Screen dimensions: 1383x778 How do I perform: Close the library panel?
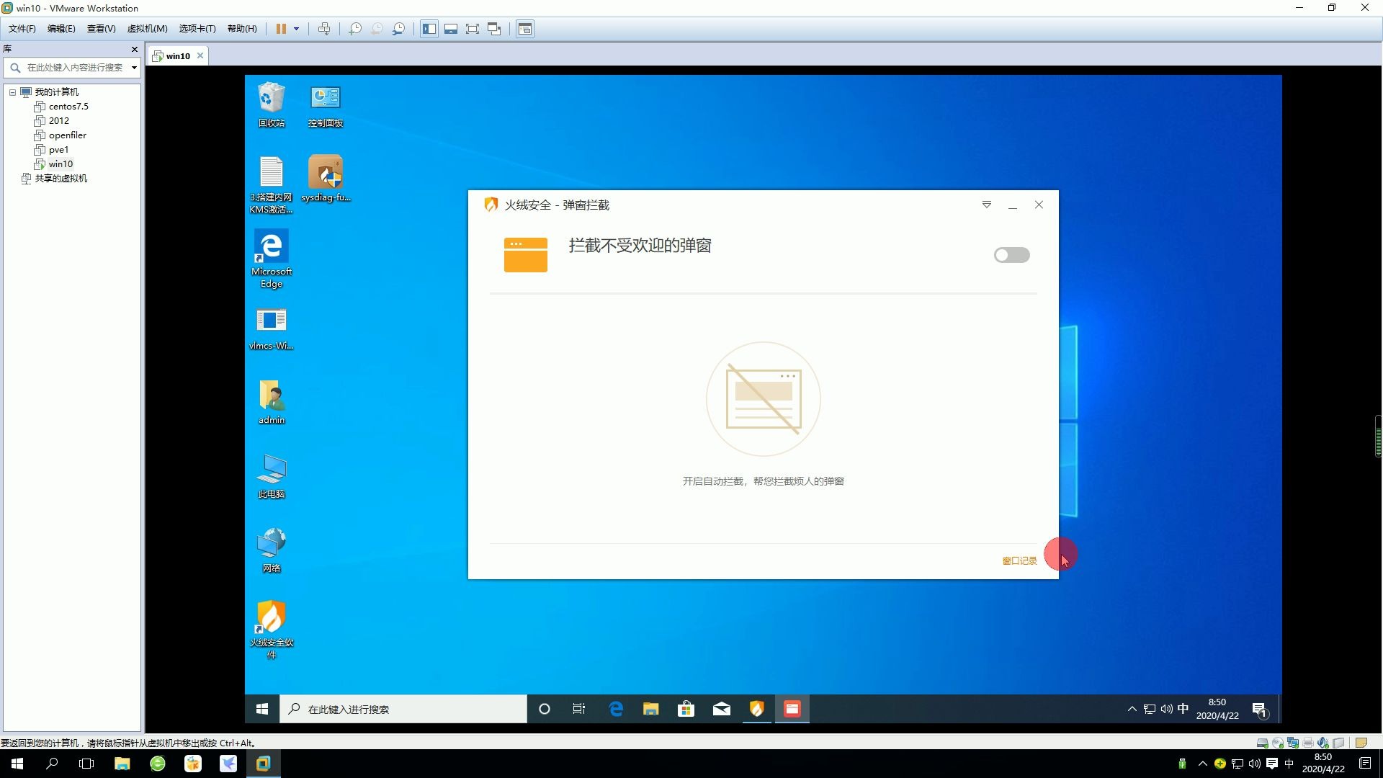(x=134, y=49)
